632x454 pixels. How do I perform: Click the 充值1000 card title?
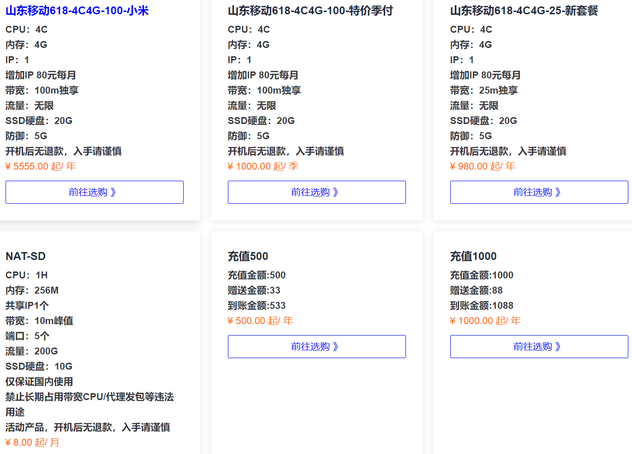tap(473, 256)
